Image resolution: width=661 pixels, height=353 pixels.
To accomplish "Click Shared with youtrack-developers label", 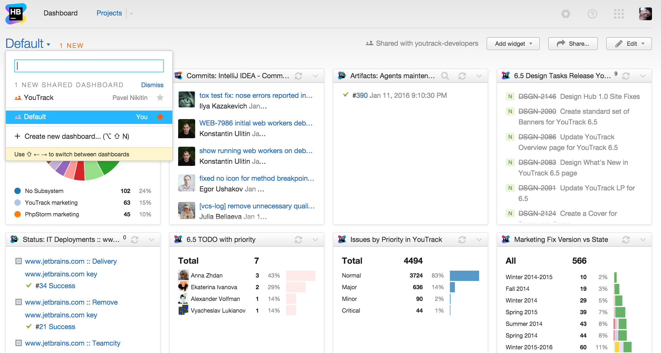I will coord(422,43).
